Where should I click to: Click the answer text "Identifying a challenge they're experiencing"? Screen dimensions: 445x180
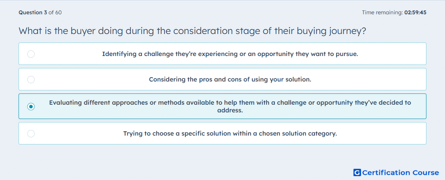[x=230, y=54]
